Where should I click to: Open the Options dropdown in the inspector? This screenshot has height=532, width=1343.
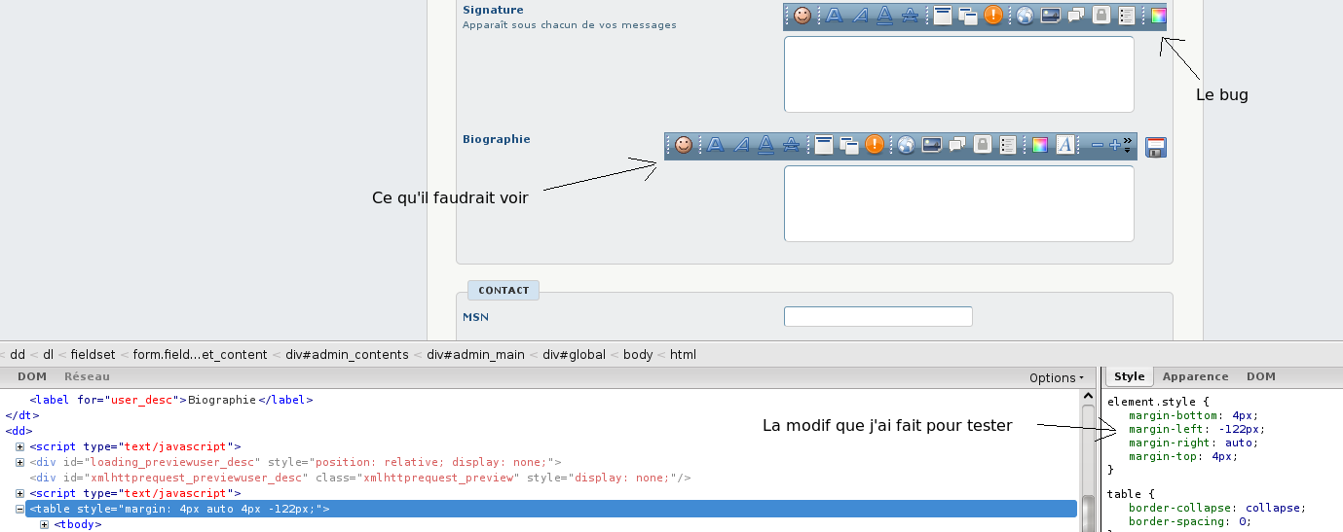pos(1057,377)
